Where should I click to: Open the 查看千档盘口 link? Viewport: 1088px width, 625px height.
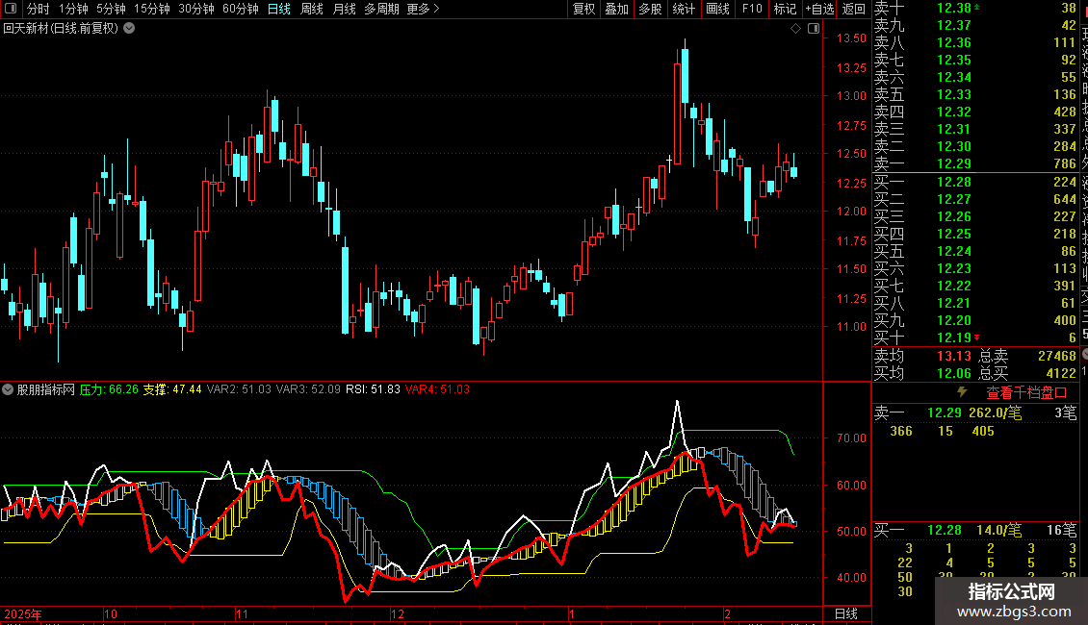pyautogui.click(x=1026, y=392)
